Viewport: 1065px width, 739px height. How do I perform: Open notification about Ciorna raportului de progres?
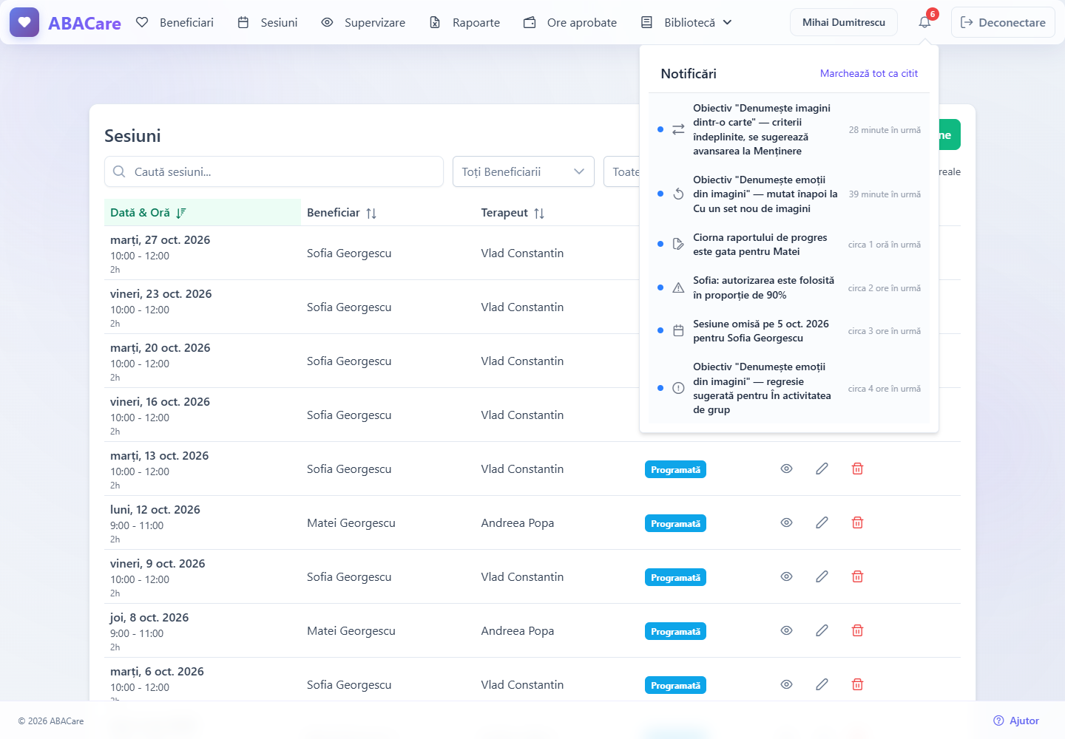tap(789, 245)
